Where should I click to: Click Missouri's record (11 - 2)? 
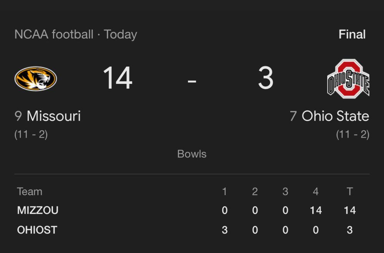pos(31,134)
